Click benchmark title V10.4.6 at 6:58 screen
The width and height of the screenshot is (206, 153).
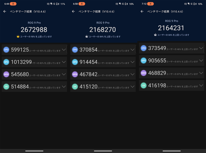click(96, 12)
